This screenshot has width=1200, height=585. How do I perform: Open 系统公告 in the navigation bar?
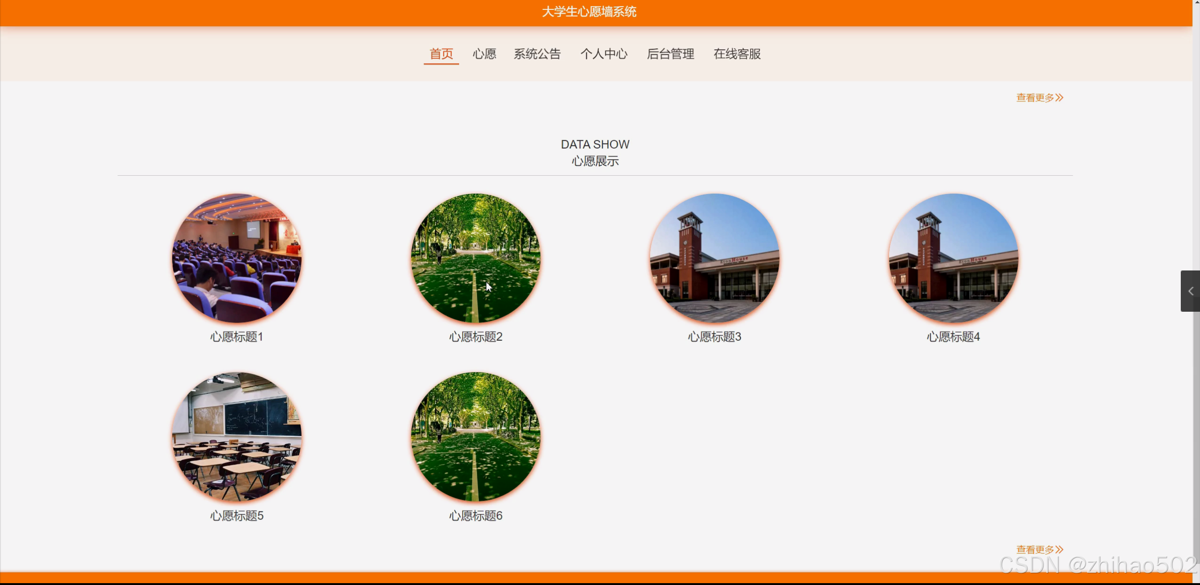(x=537, y=54)
